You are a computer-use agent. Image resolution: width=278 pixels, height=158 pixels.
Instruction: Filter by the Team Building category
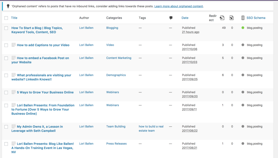(116, 127)
